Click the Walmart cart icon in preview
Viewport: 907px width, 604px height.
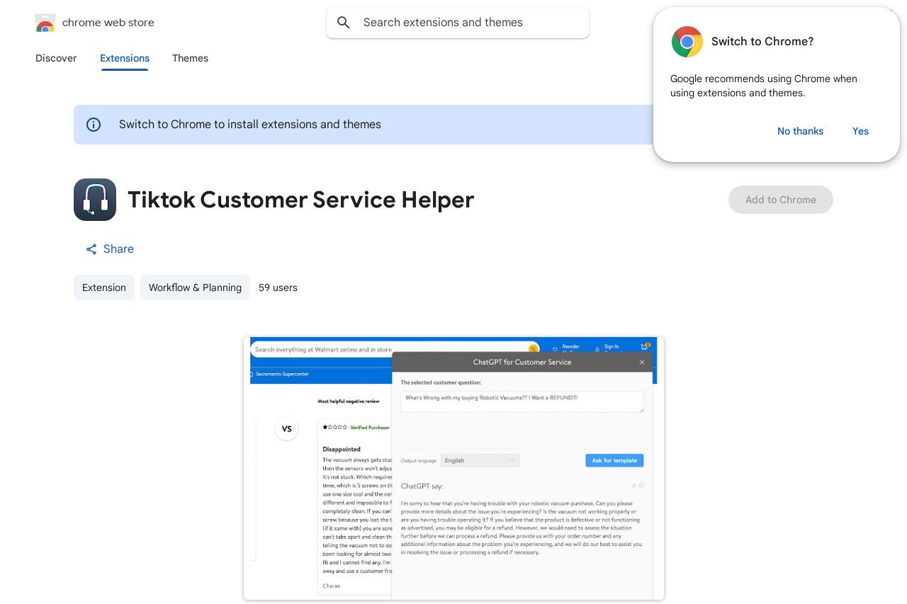pos(645,347)
